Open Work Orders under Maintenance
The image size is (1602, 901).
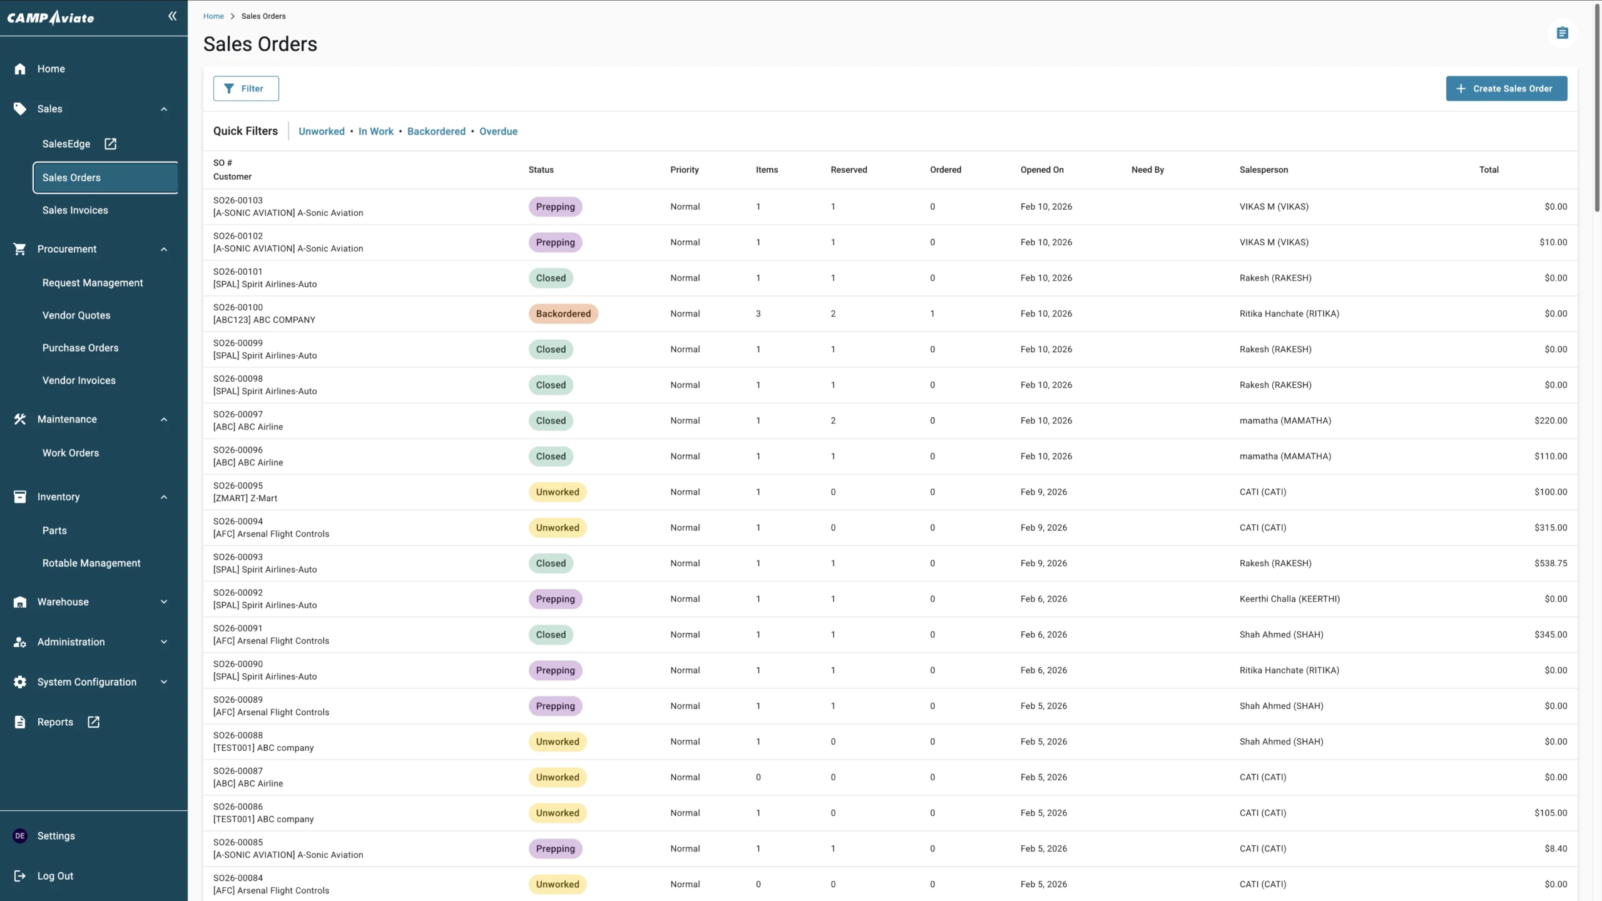[71, 453]
